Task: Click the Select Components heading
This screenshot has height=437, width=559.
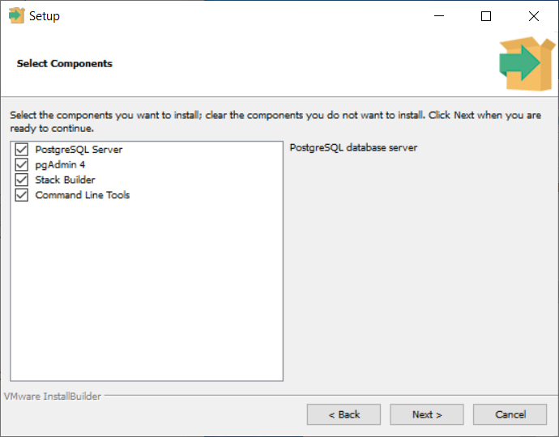Action: 65,63
